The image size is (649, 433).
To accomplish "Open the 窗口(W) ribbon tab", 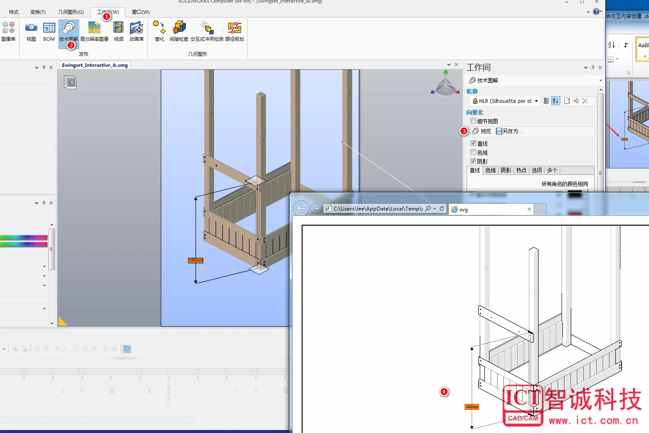I will [x=141, y=12].
